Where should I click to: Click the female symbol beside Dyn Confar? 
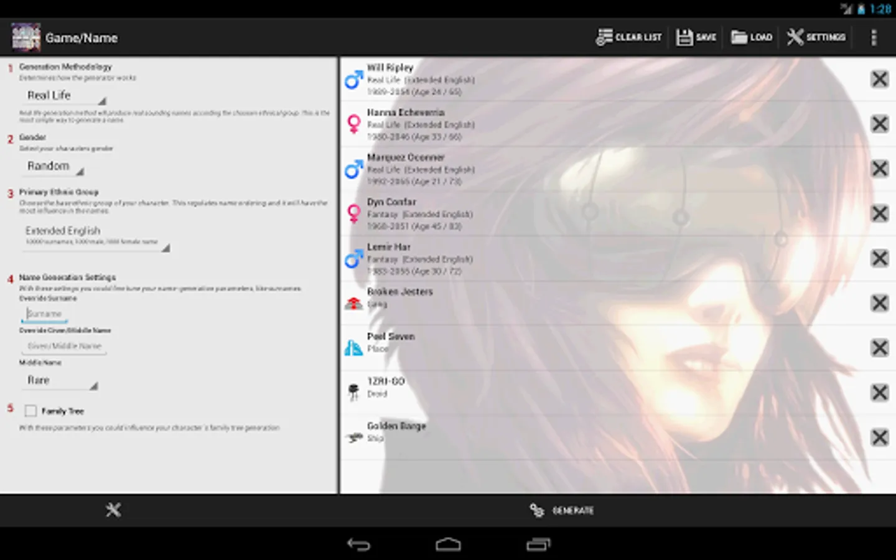(354, 213)
